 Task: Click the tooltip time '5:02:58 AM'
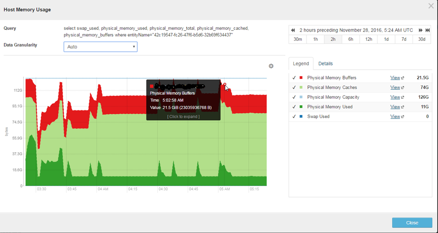tap(173, 100)
